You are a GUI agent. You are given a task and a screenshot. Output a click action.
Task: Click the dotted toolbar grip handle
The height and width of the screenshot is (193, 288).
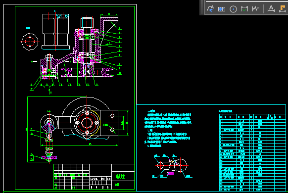(202, 7)
